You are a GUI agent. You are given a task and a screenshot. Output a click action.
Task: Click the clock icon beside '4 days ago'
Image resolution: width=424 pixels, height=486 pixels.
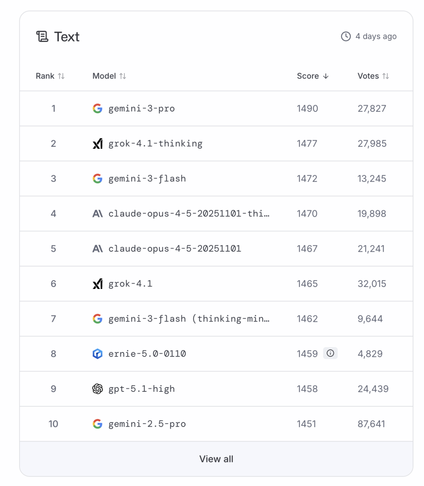coord(345,37)
